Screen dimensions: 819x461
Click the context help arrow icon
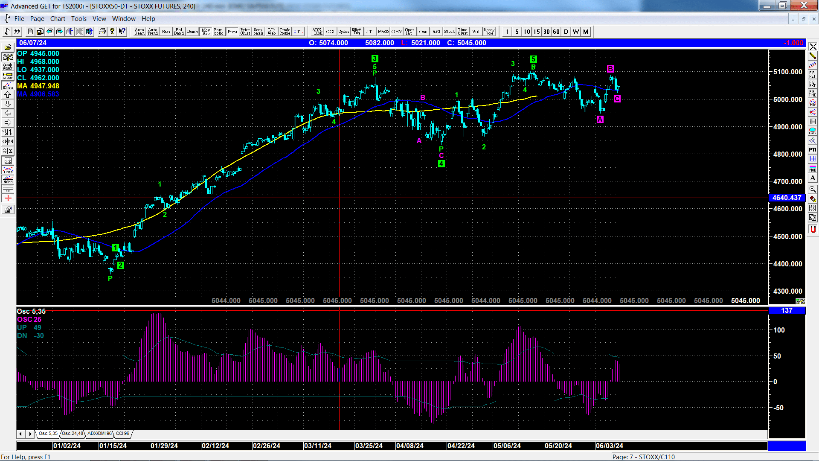point(122,32)
